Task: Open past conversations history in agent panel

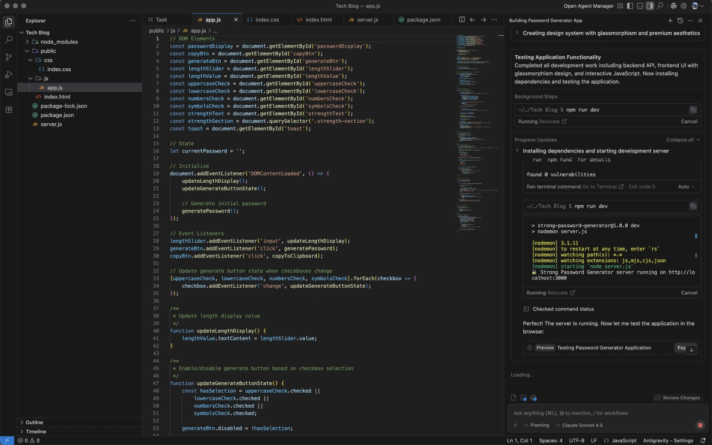Action: tap(680, 20)
